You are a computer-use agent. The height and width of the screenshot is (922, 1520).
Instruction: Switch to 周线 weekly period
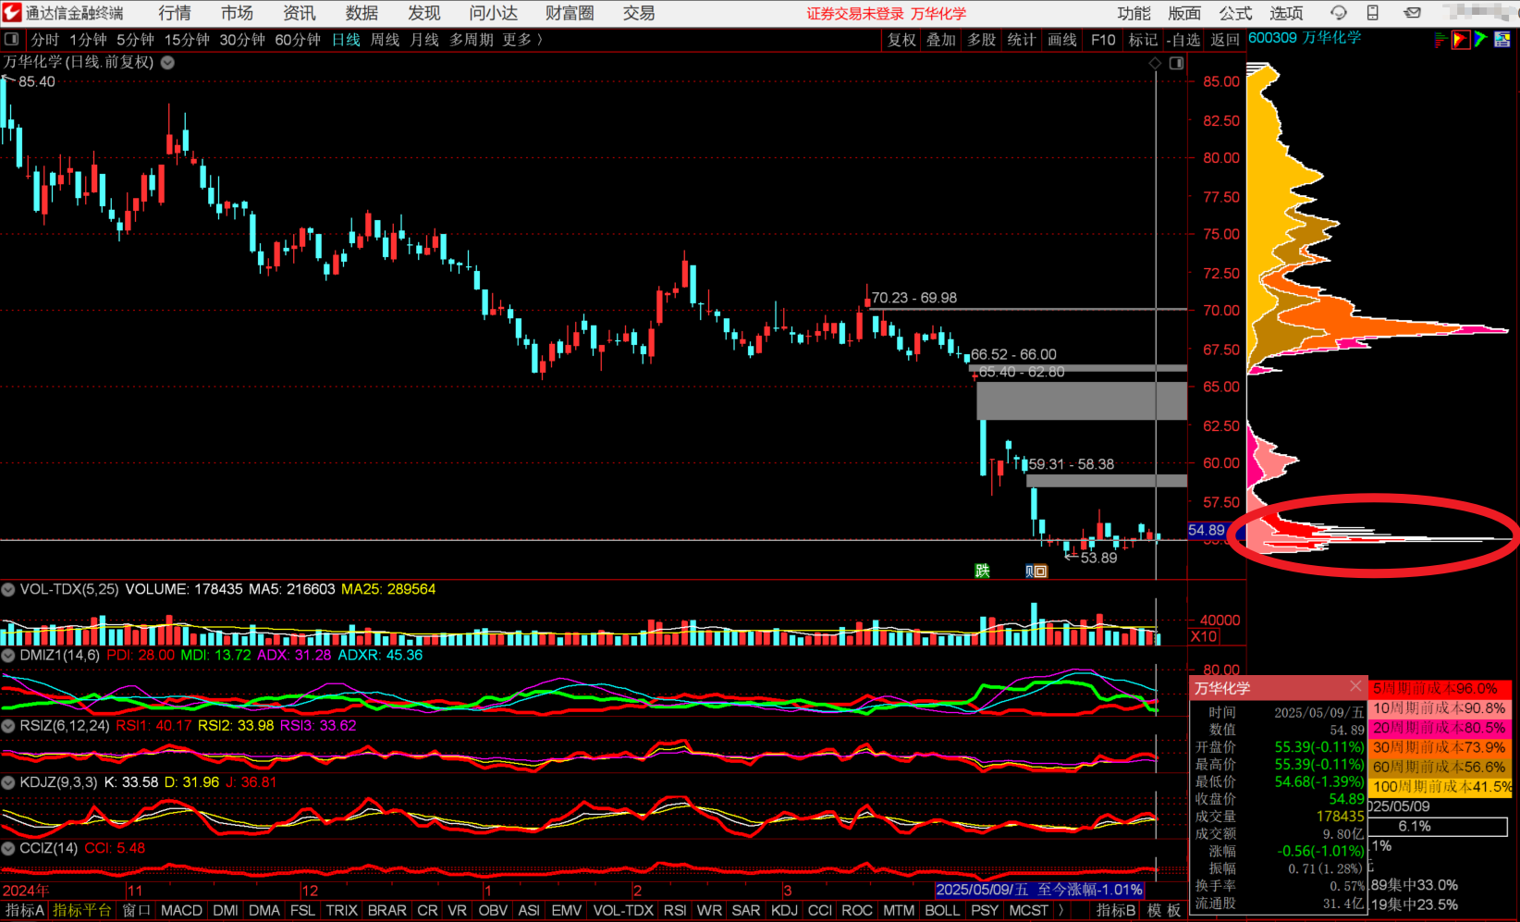click(385, 40)
